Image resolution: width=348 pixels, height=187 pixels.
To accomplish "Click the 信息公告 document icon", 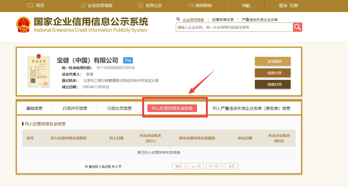I will tap(140, 5).
